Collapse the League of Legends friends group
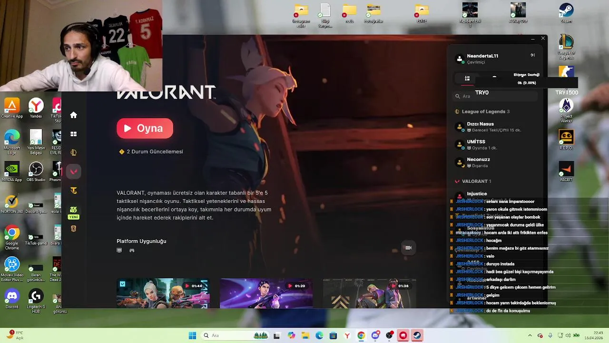Screen dimensions: 609x343 tap(482, 111)
